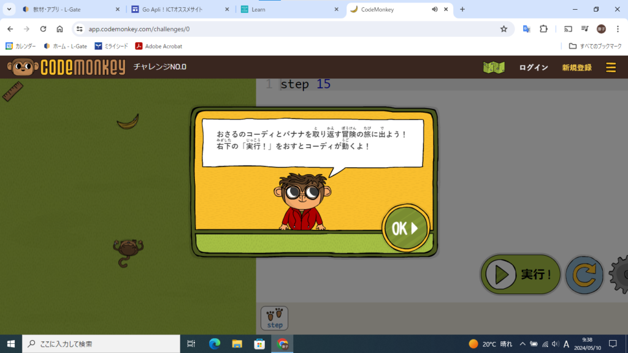The width and height of the screenshot is (628, 353).
Task: Switch to the Learn tab
Action: 290,9
